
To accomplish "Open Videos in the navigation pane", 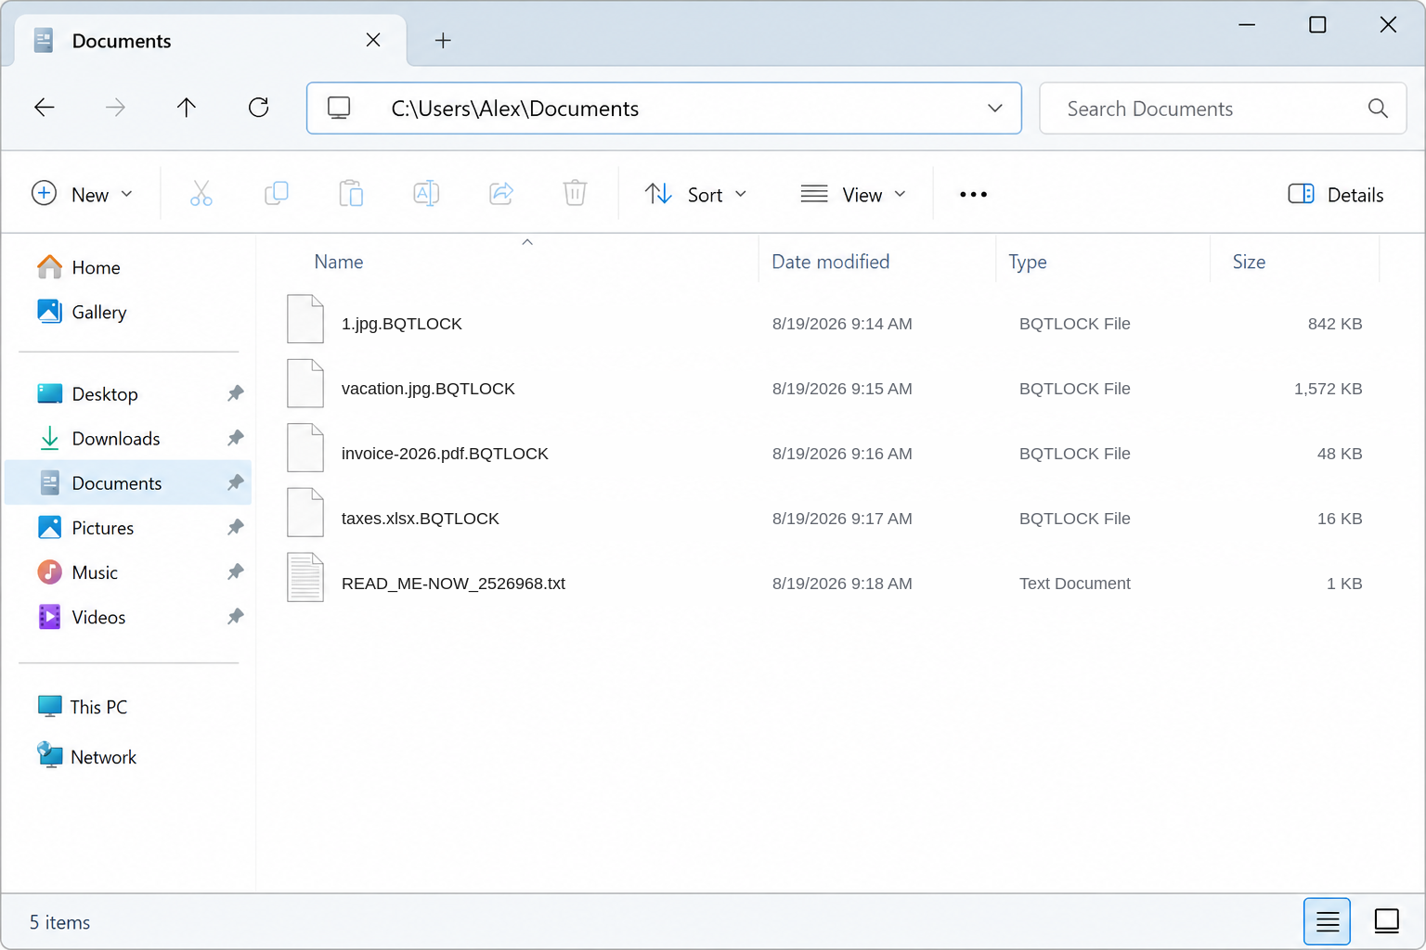I will click(128, 616).
